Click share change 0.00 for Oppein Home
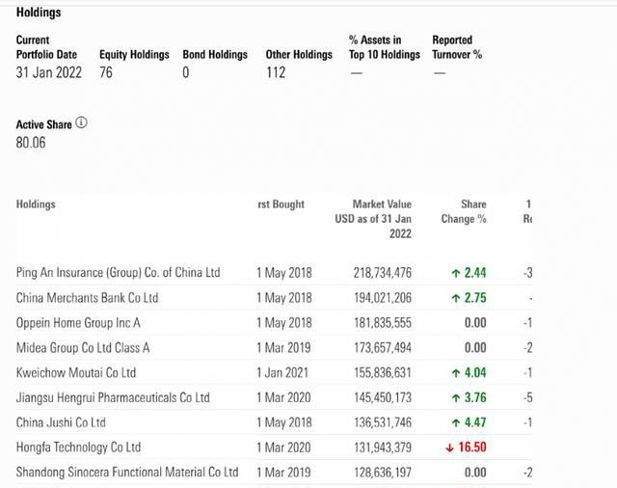The image size is (617, 488). (475, 323)
